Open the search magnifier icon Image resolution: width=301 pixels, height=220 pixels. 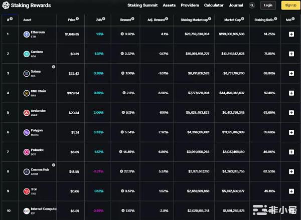point(252,6)
